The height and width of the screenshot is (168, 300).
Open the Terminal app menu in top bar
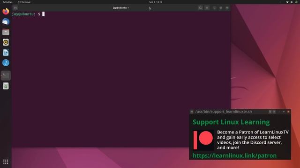24,2
